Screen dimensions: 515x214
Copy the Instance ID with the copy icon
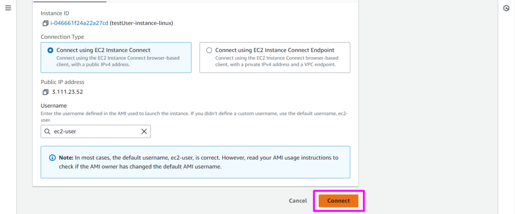[45, 23]
